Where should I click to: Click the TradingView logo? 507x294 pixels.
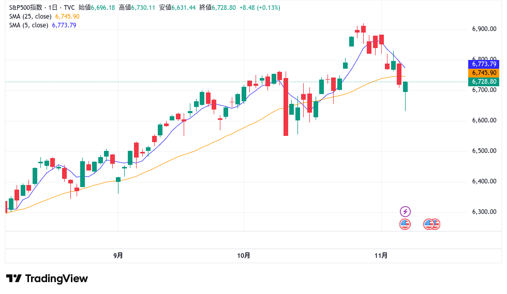47,278
